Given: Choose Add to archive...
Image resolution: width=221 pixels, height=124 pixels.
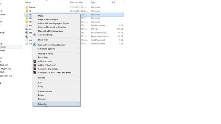Looking at the screenshot, I should 46,61.
